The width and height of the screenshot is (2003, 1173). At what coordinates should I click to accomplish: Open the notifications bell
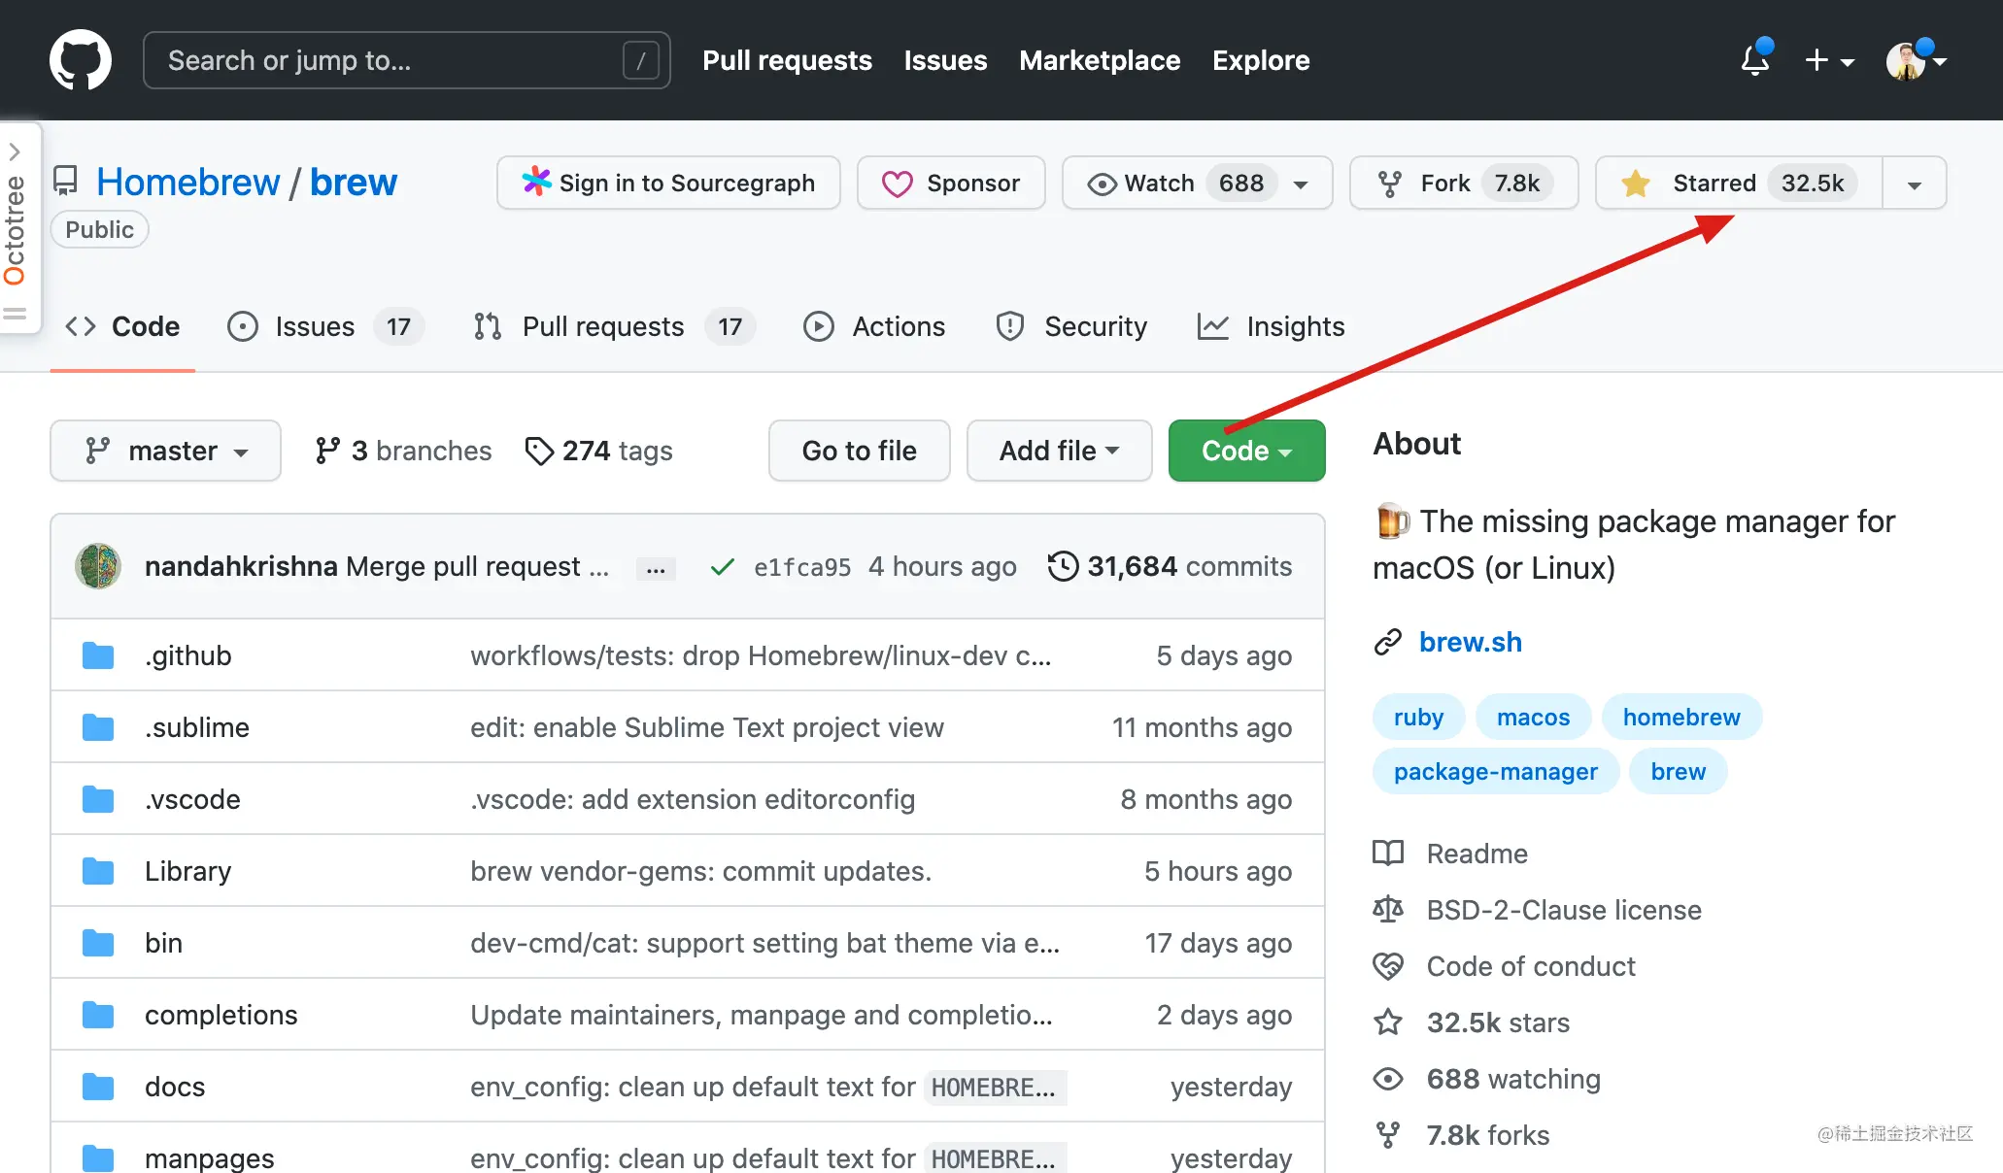[1755, 60]
